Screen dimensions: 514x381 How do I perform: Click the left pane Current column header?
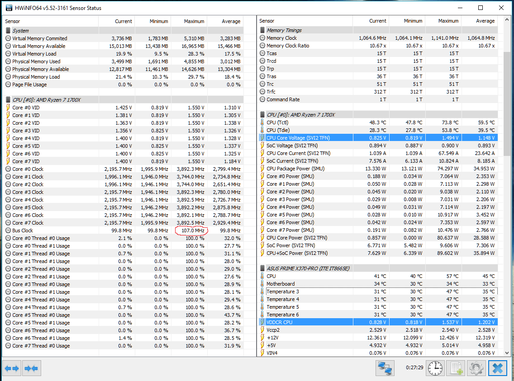tap(117, 21)
